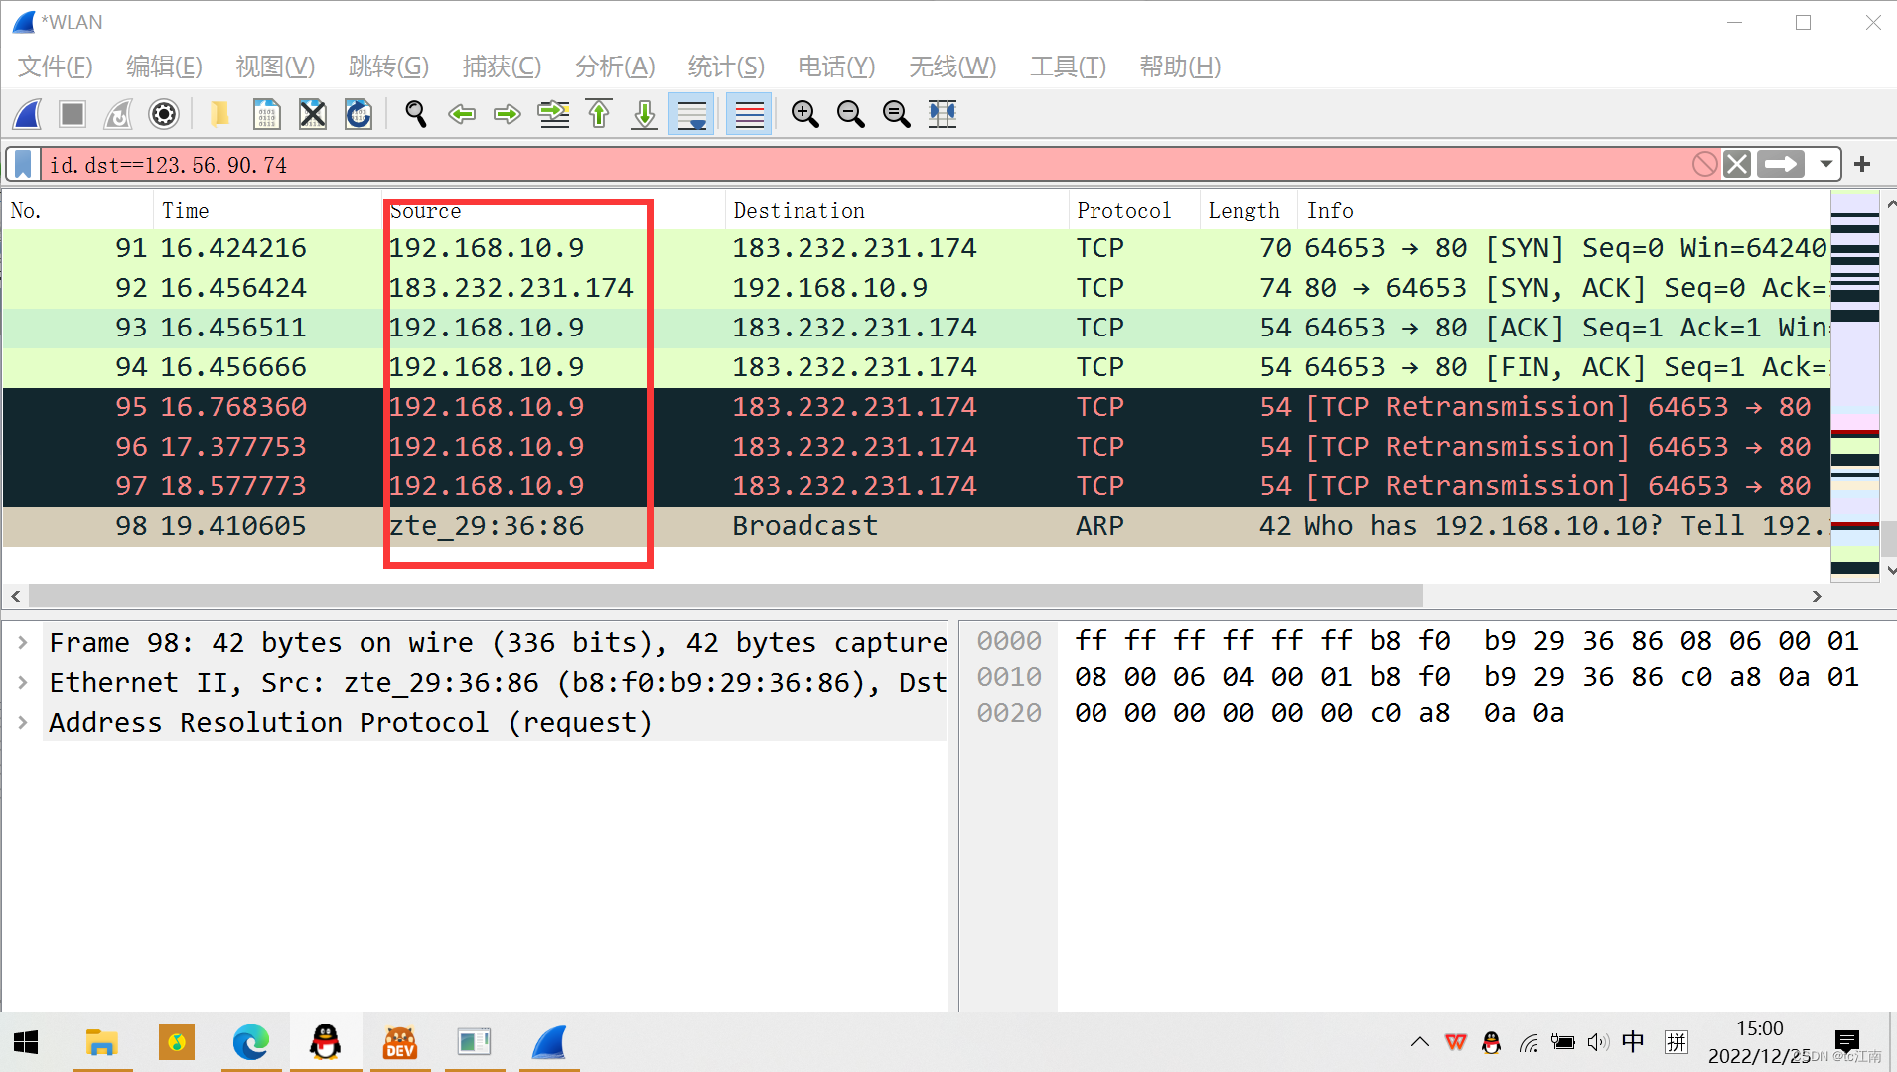Open the 无线(W) menu
Viewport: 1897px width, 1072px height.
coord(952,67)
